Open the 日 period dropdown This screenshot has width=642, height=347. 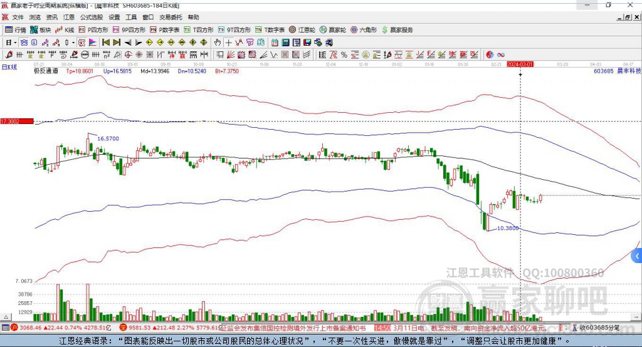point(11,43)
